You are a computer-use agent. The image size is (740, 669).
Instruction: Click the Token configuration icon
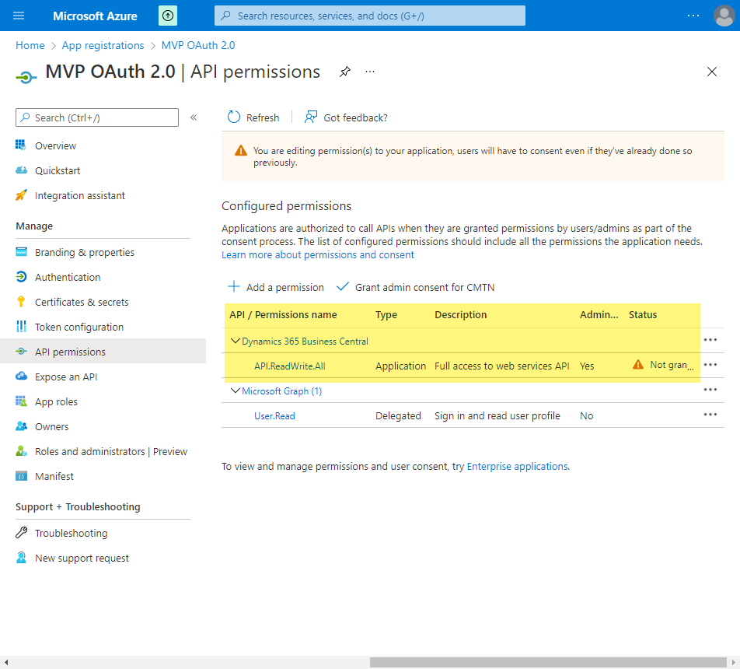(x=21, y=327)
